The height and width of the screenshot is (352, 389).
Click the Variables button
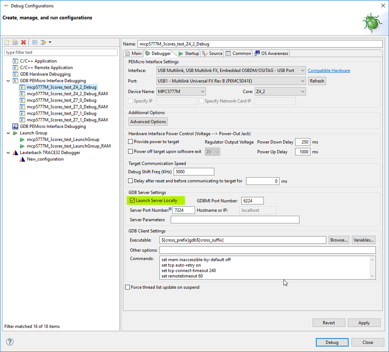[x=363, y=240]
